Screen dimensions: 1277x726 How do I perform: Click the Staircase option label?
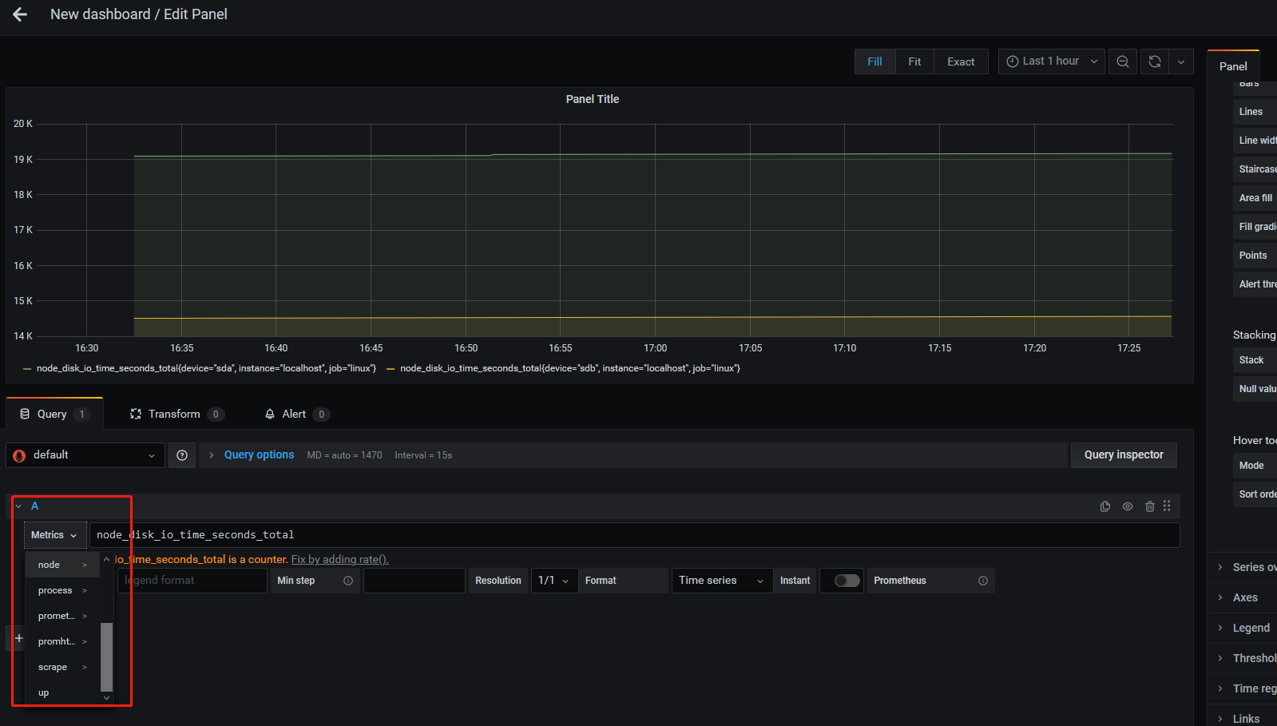click(x=1258, y=169)
